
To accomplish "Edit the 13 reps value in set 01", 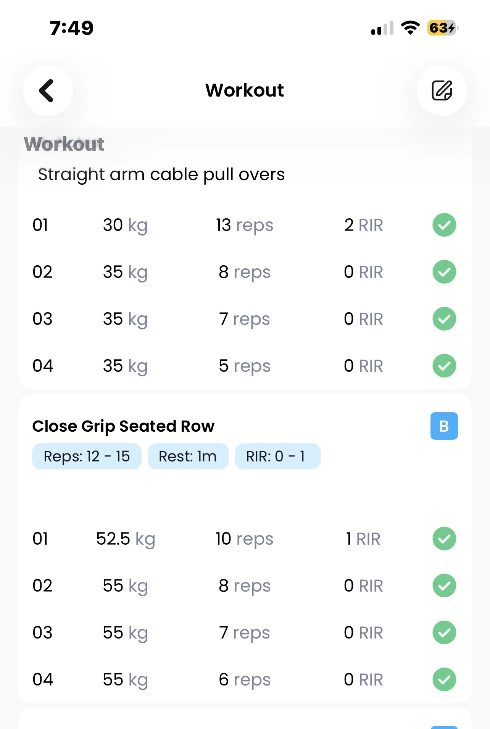I will point(245,225).
